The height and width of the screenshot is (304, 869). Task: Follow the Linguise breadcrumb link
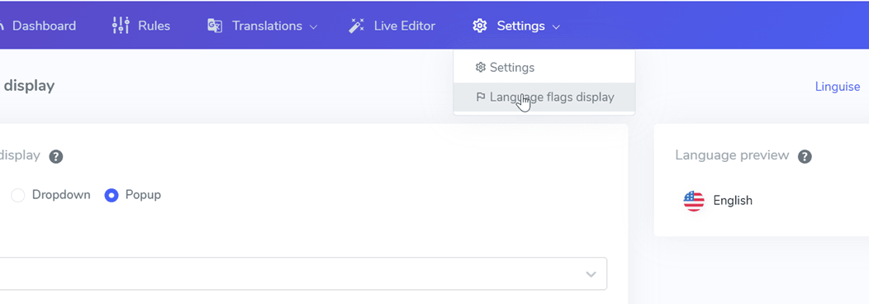click(838, 87)
